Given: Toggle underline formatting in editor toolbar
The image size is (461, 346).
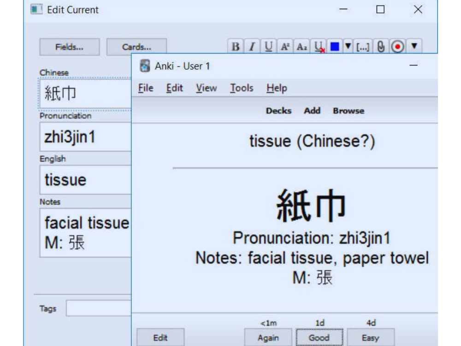Looking at the screenshot, I should [x=268, y=47].
